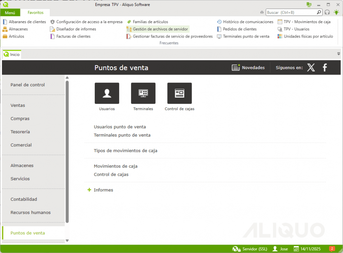Open the Control de cajas tile
Image resolution: width=343 pixels, height=253 pixels.
[179, 93]
